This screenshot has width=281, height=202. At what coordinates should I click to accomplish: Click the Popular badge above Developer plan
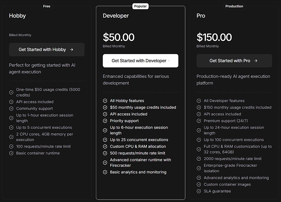point(140,6)
